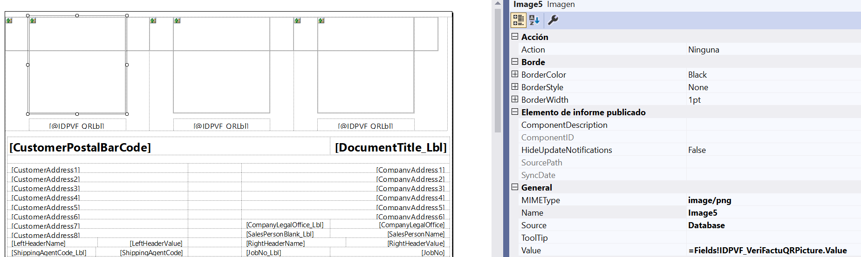Screen dimensions: 861x257
Task: Expand the BorderStyle property
Action: coord(515,87)
